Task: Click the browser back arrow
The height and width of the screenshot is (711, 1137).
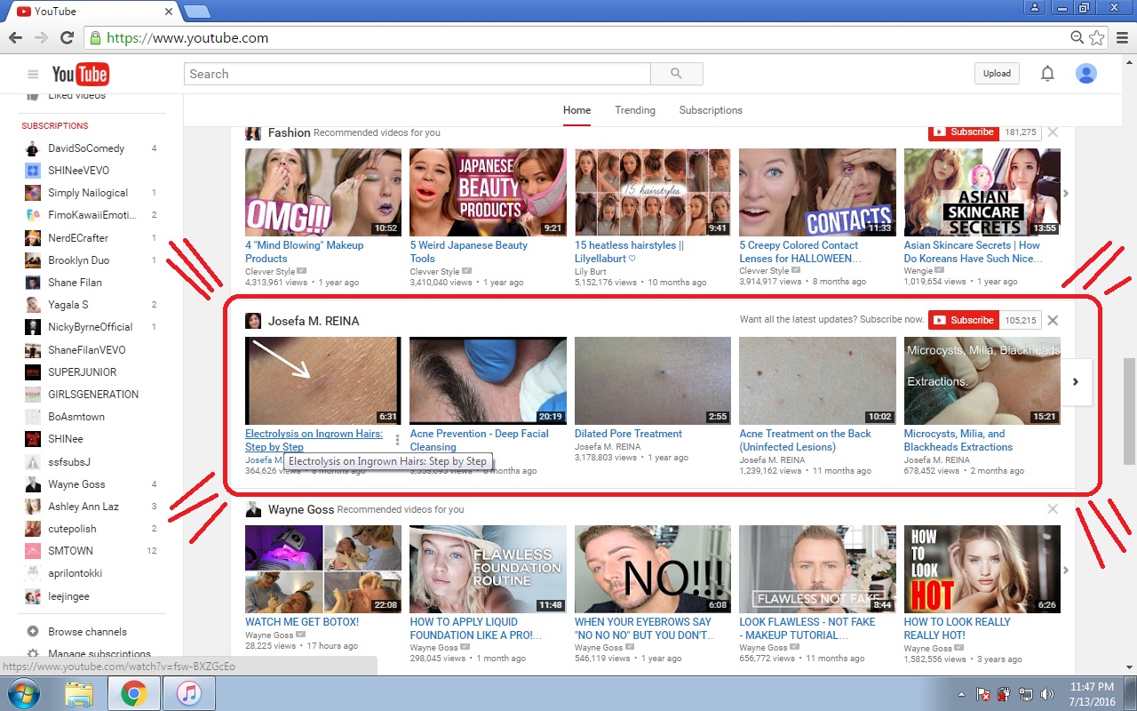Action: pyautogui.click(x=15, y=38)
